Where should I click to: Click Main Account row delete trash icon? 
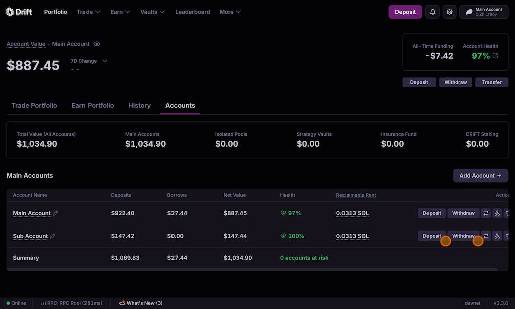508,213
